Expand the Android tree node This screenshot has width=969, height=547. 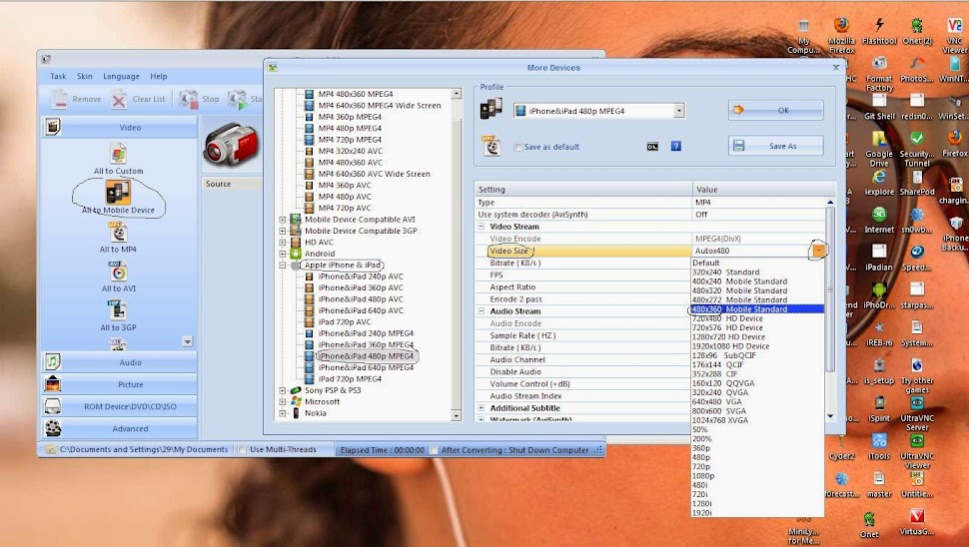pos(283,254)
